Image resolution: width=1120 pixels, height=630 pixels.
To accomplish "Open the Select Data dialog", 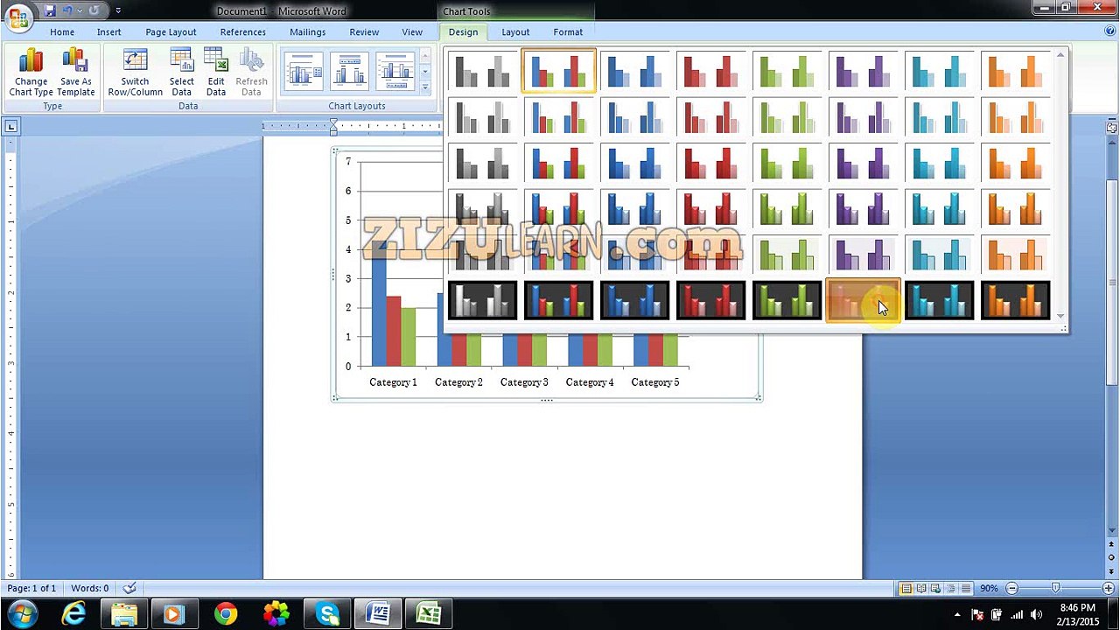I will [x=182, y=72].
